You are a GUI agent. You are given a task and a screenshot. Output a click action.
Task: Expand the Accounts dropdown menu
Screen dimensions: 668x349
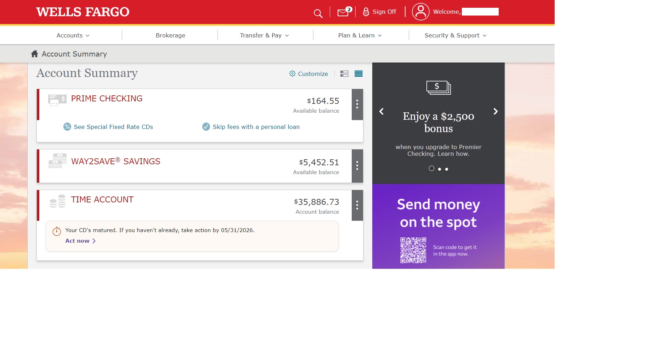(73, 35)
